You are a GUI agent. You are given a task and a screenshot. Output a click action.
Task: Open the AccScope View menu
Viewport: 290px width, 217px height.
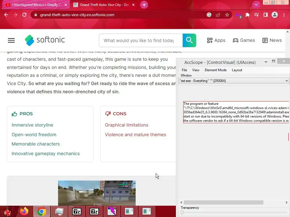[196, 70]
